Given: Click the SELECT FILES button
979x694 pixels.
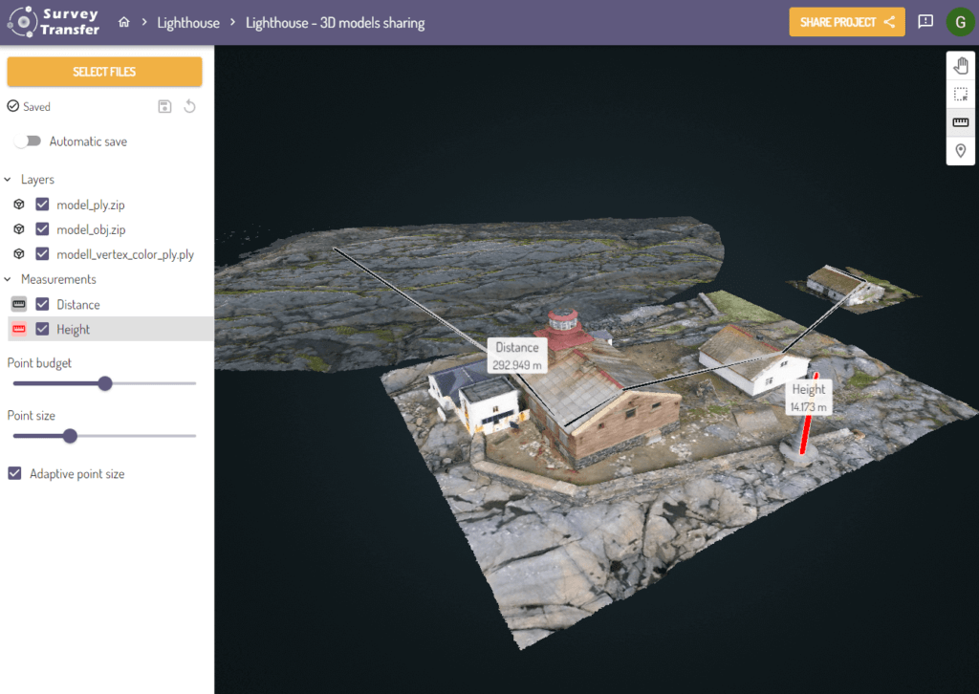Looking at the screenshot, I should coord(104,72).
